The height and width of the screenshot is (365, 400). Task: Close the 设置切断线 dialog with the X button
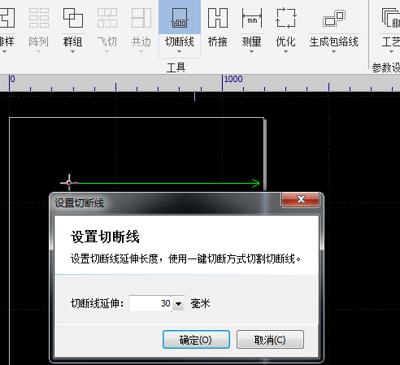pos(301,199)
